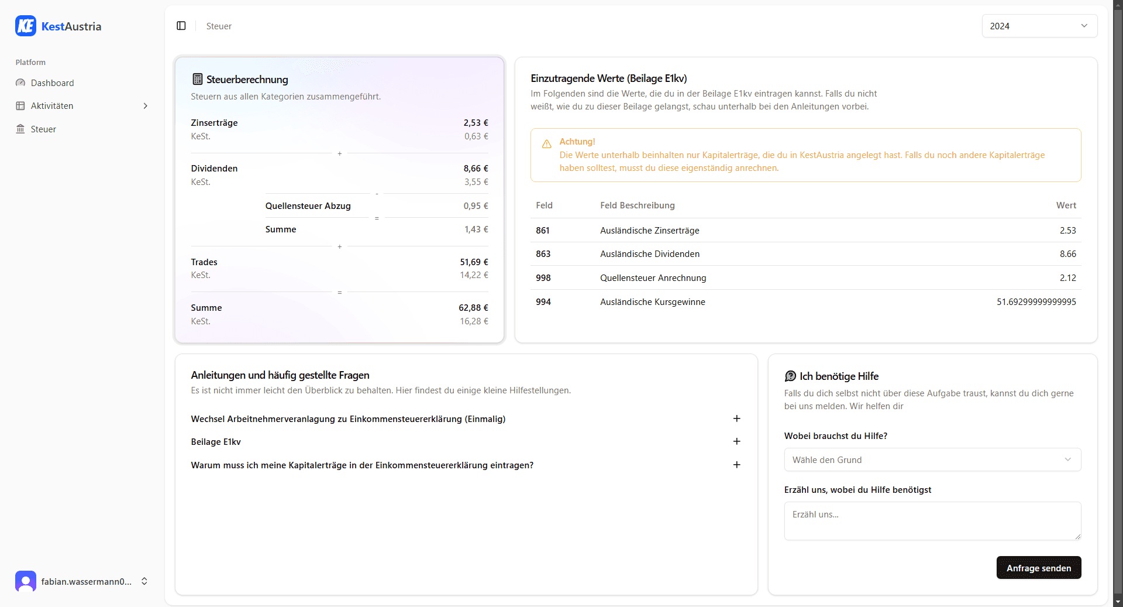This screenshot has height=607, width=1123.
Task: Click the page scrollbar up arrow
Action: [x=1118, y=5]
